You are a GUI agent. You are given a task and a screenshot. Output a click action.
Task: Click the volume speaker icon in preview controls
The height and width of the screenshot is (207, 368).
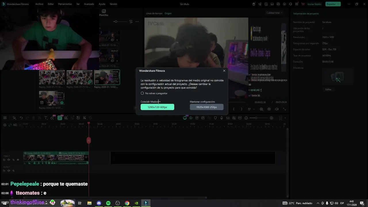pyautogui.click(x=277, y=109)
